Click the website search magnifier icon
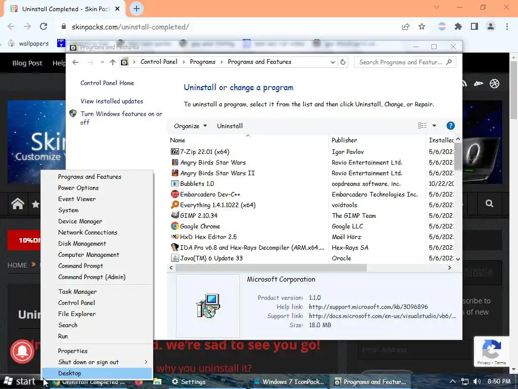 (x=489, y=204)
